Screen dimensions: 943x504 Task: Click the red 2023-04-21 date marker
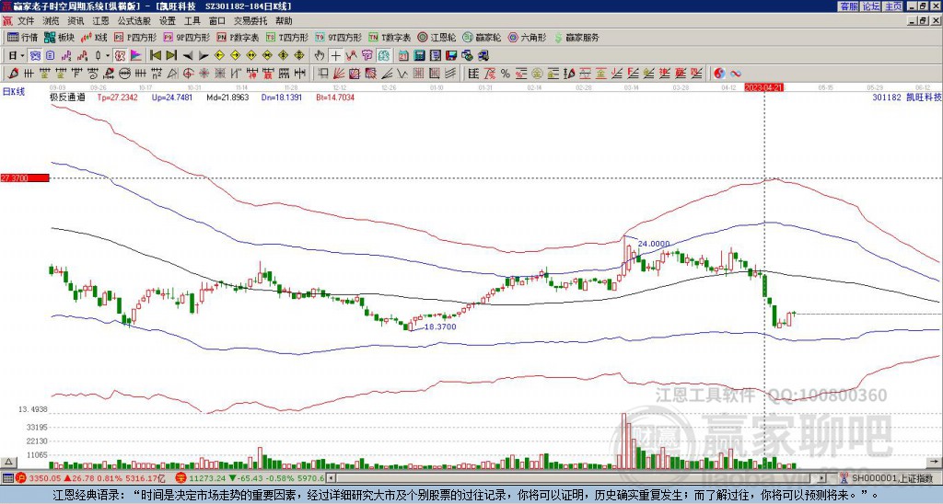[x=763, y=87]
